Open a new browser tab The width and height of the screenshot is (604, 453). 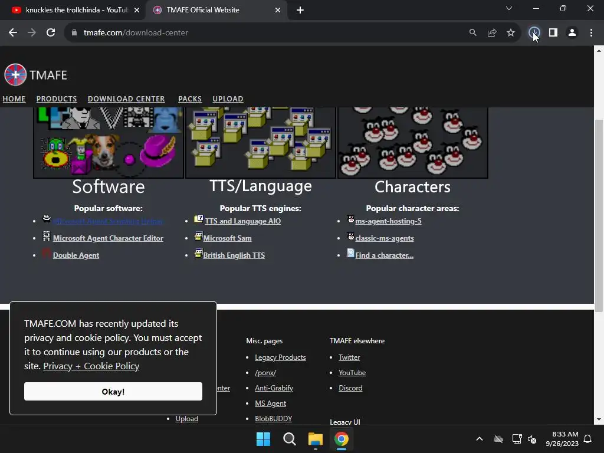tap(300, 10)
